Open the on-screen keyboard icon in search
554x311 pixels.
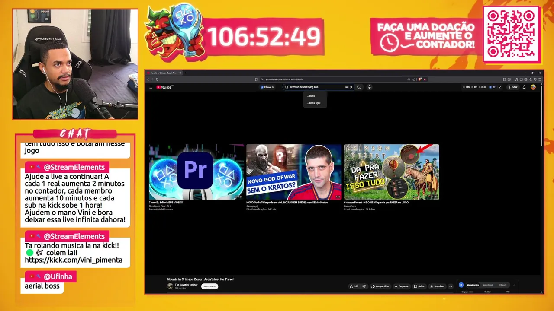(x=347, y=87)
